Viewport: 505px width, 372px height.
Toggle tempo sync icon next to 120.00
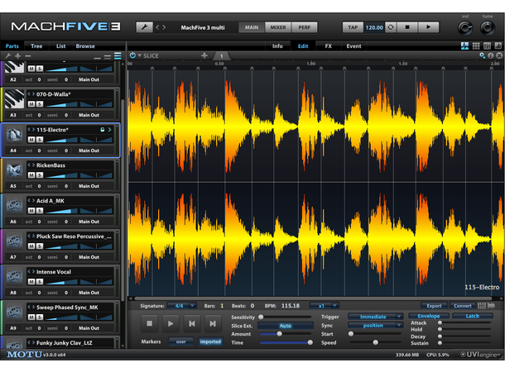(391, 27)
